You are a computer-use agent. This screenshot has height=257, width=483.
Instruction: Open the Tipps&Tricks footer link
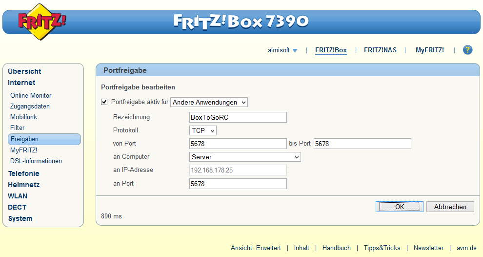tap(382, 248)
